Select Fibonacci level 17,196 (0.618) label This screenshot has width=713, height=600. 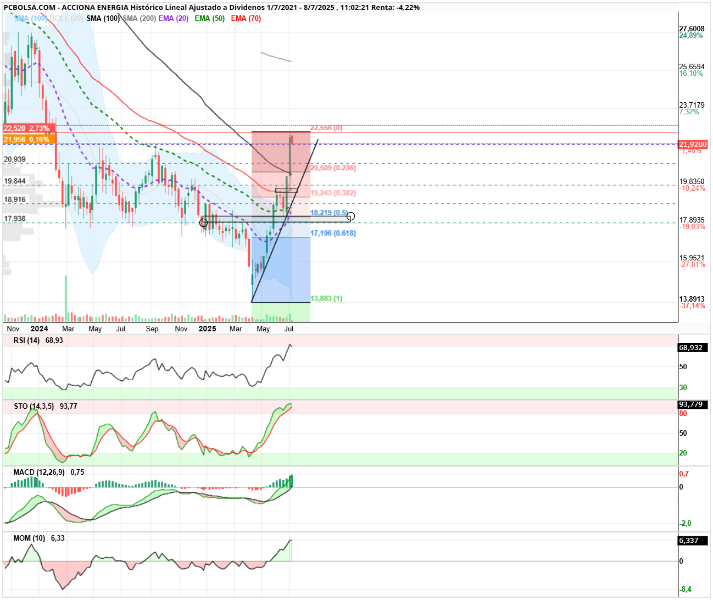click(333, 233)
